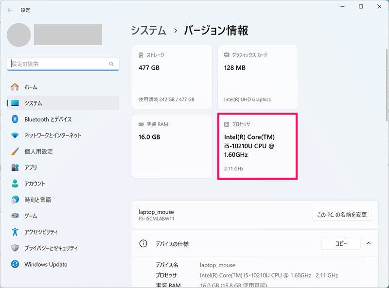Click the search magnifier icon

[x=111, y=64]
